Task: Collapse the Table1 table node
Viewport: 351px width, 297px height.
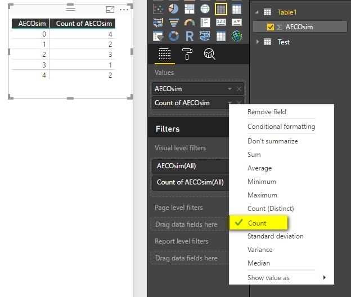Action: pyautogui.click(x=256, y=12)
